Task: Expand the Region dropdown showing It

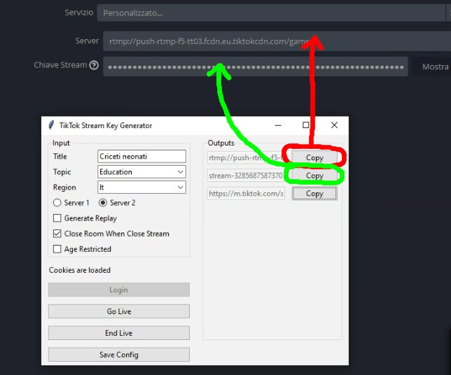Action: pos(141,187)
